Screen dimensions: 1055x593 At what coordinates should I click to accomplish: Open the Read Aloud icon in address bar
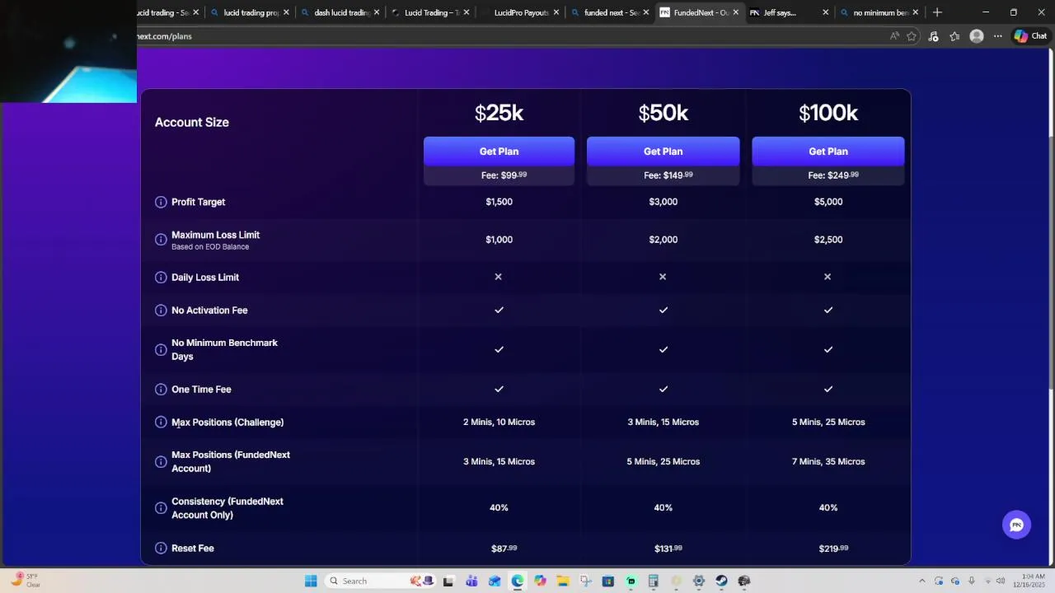point(894,36)
